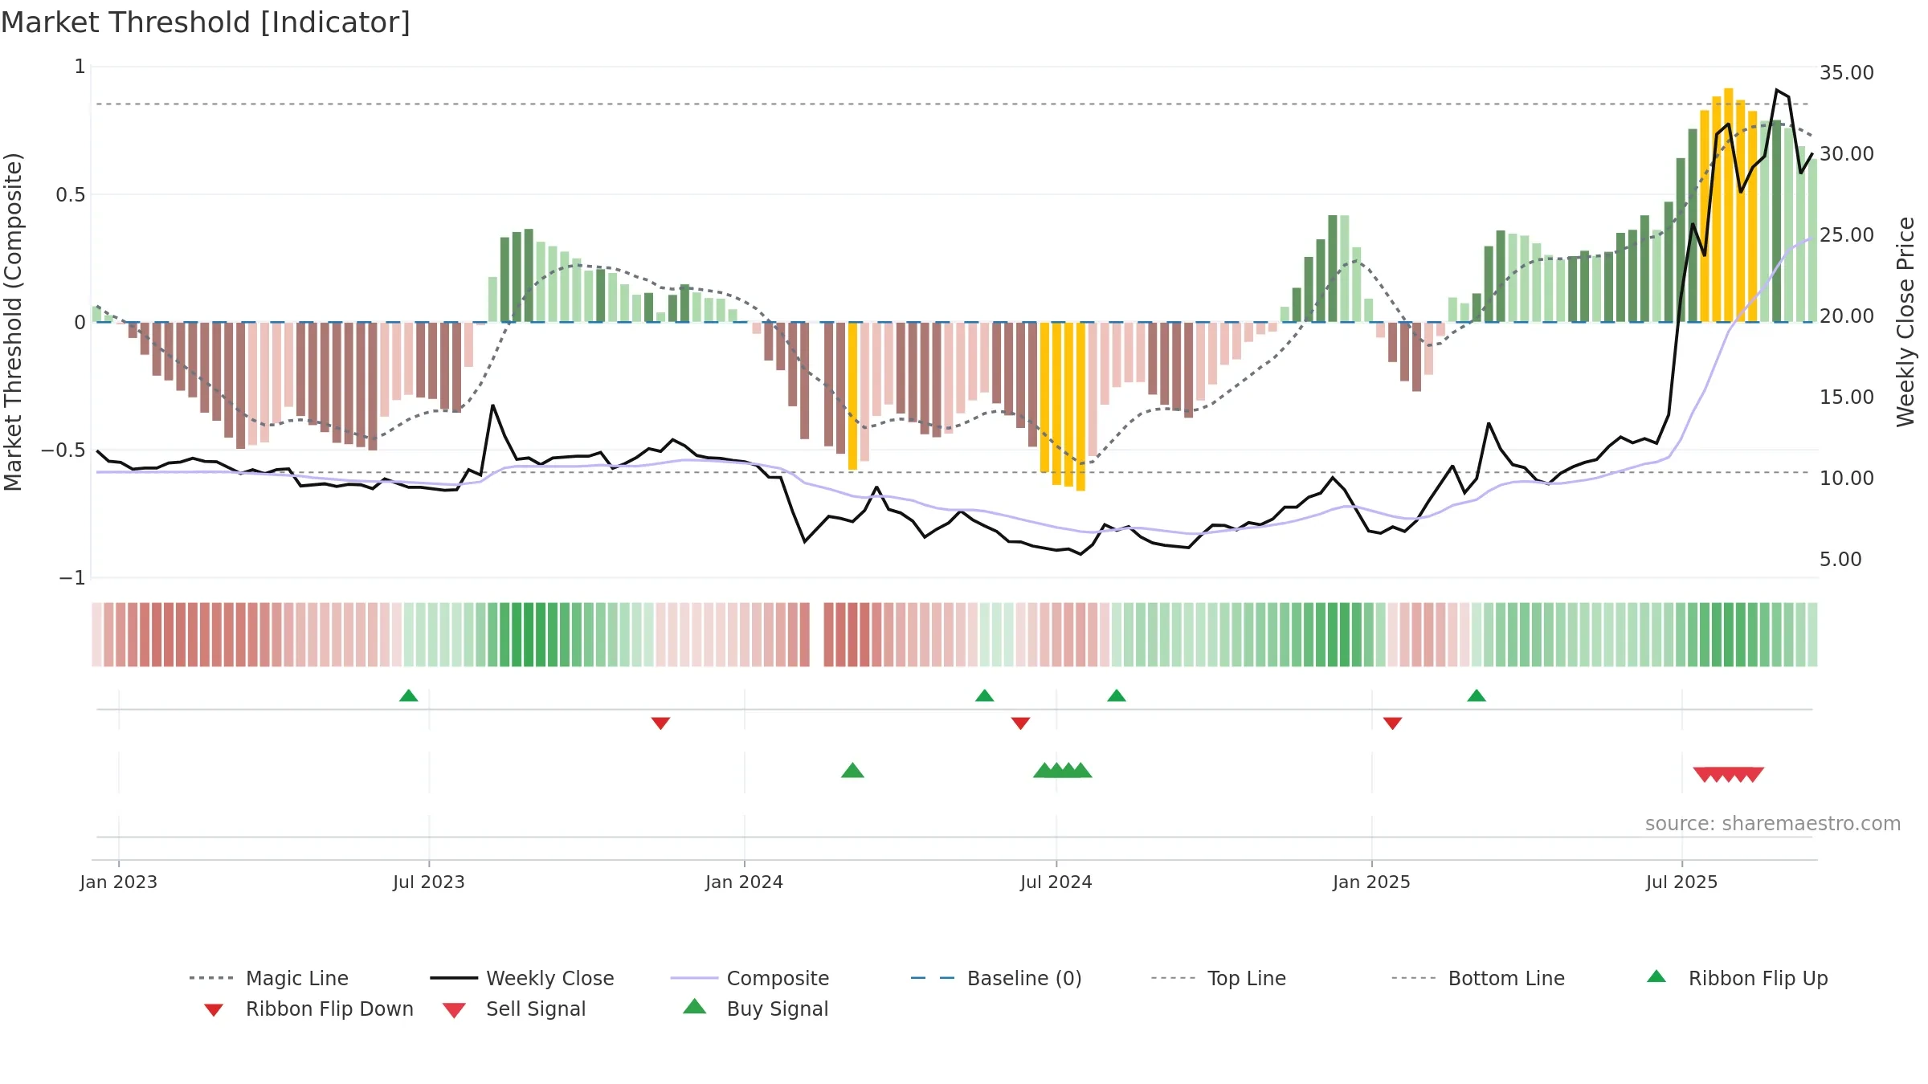Click the Jul 2023 axis label
Viewport: 1928px width, 1084px height.
[x=429, y=882]
